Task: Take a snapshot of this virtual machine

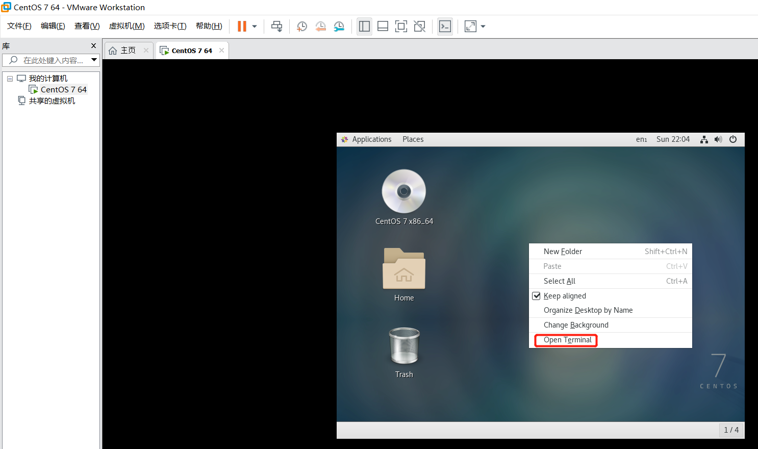Action: click(302, 26)
